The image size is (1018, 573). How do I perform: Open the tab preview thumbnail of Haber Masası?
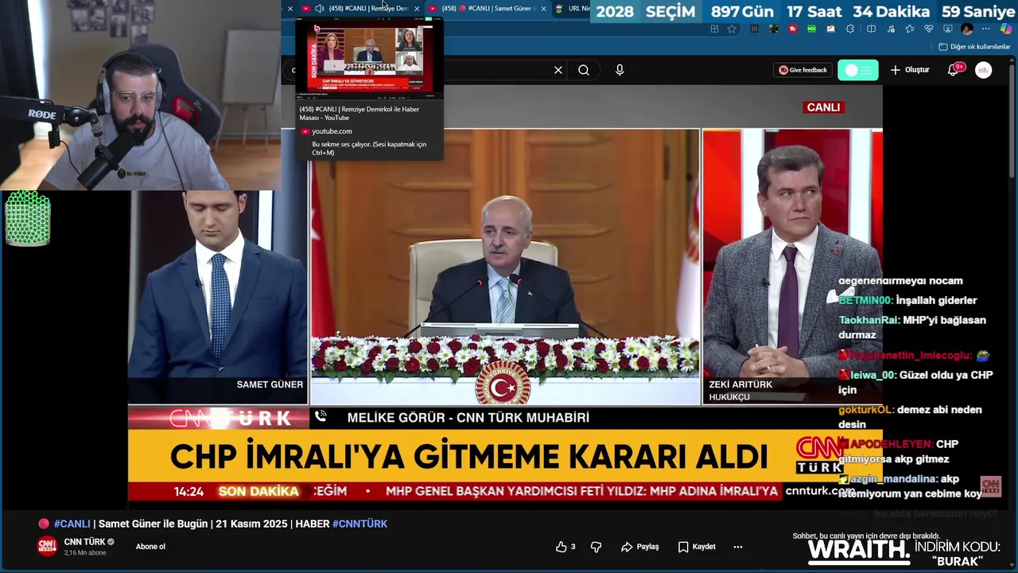click(x=369, y=58)
